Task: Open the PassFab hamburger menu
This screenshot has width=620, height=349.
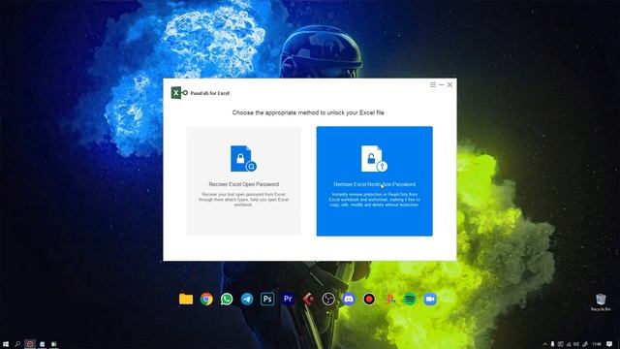Action: pos(433,84)
